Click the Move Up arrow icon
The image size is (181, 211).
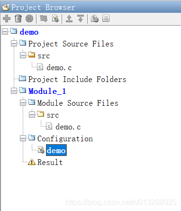coord(69,18)
